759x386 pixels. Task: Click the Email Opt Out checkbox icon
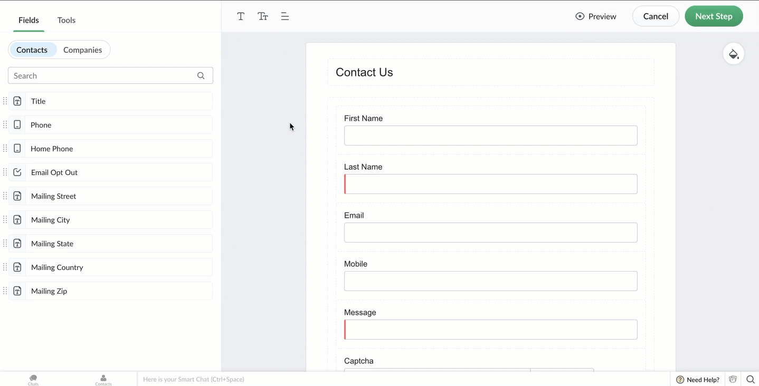tap(17, 172)
